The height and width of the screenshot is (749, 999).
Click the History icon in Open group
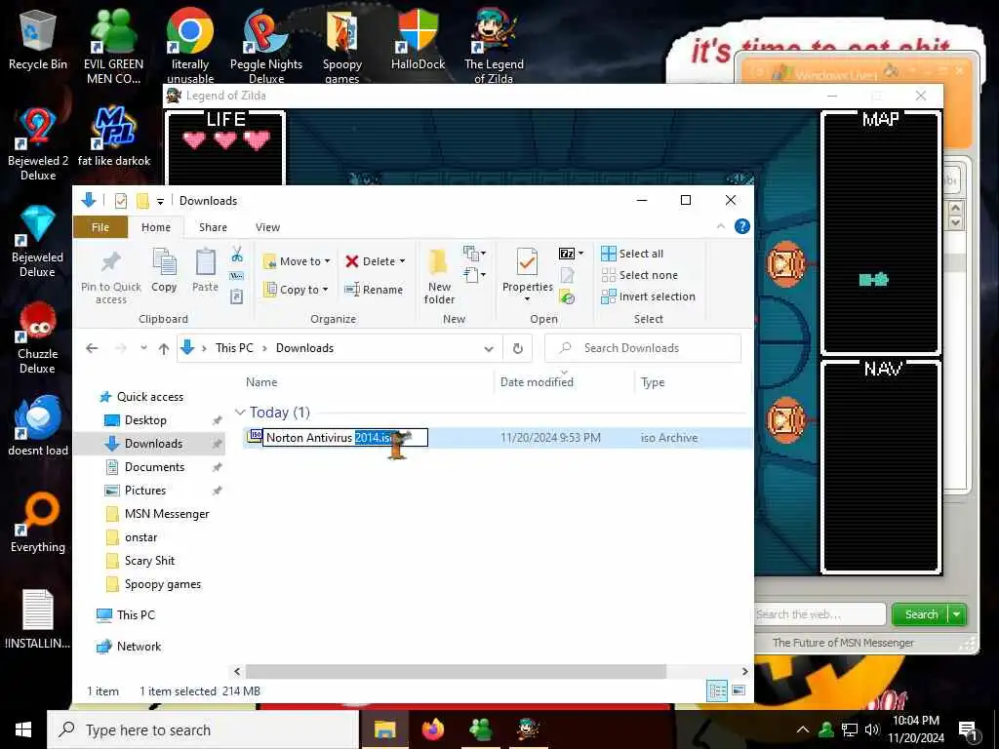567,296
